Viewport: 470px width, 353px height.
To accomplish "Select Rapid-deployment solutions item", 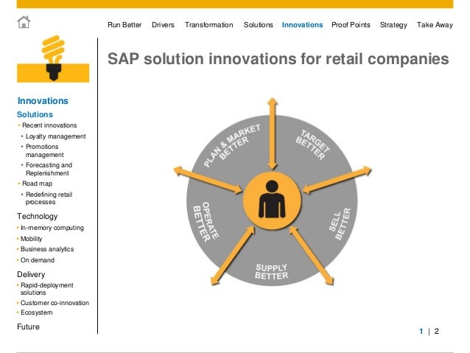I will tap(46, 289).
